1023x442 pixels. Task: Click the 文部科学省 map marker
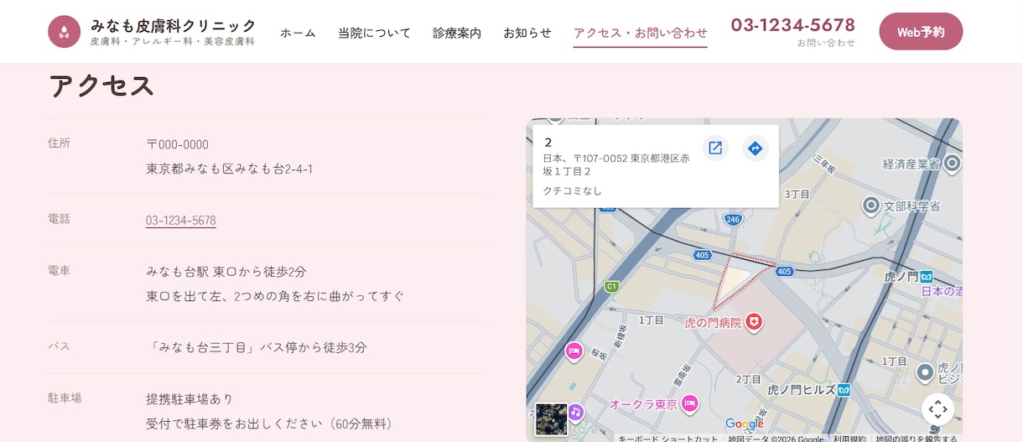(x=871, y=205)
